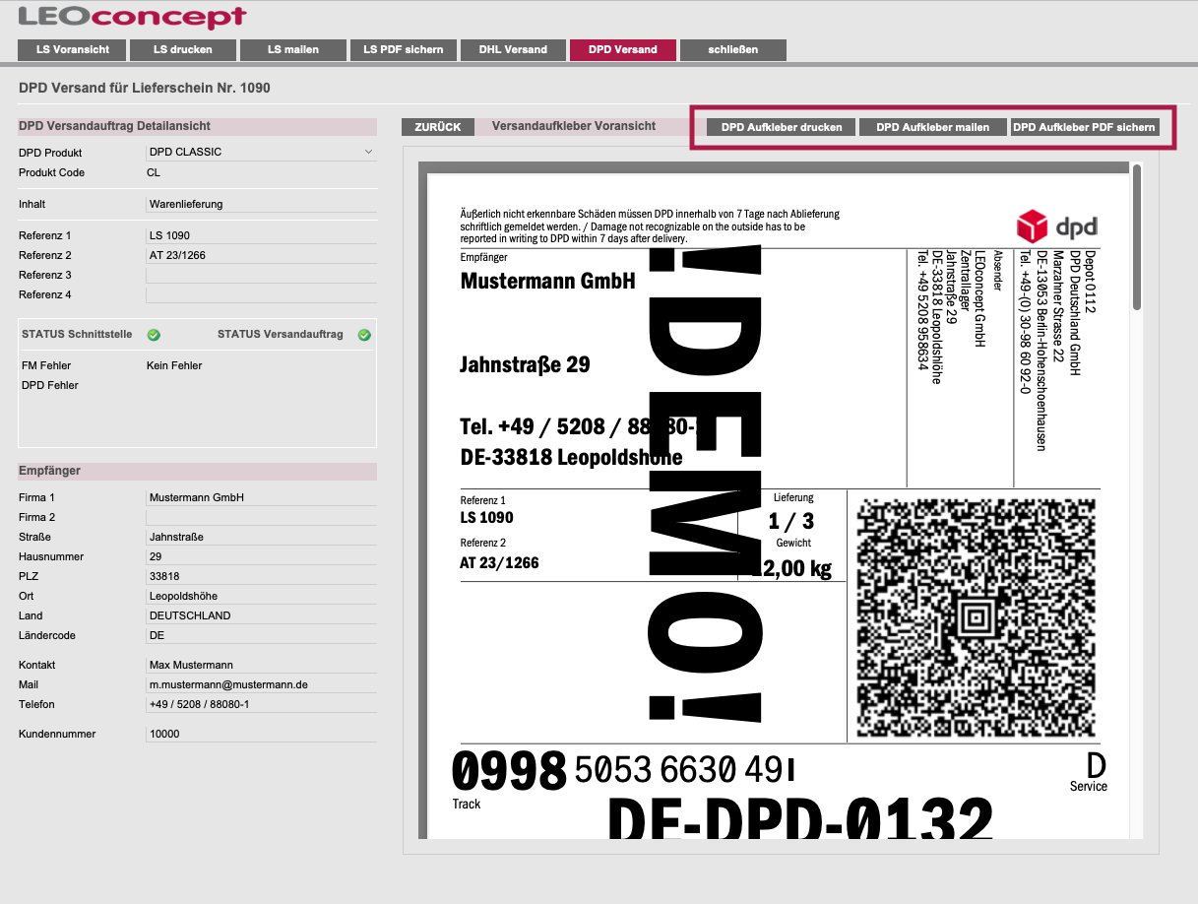Select the empty Referenz 3 field
This screenshot has width=1198, height=904.
pyautogui.click(x=261, y=275)
